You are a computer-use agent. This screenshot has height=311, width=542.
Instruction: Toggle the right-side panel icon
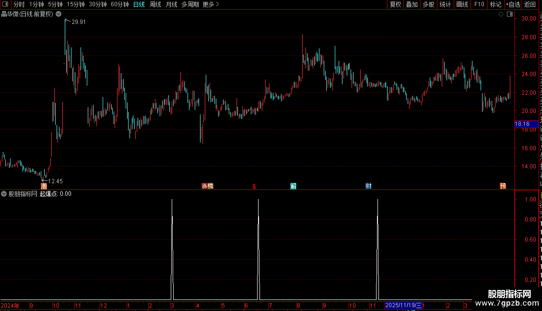point(510,14)
